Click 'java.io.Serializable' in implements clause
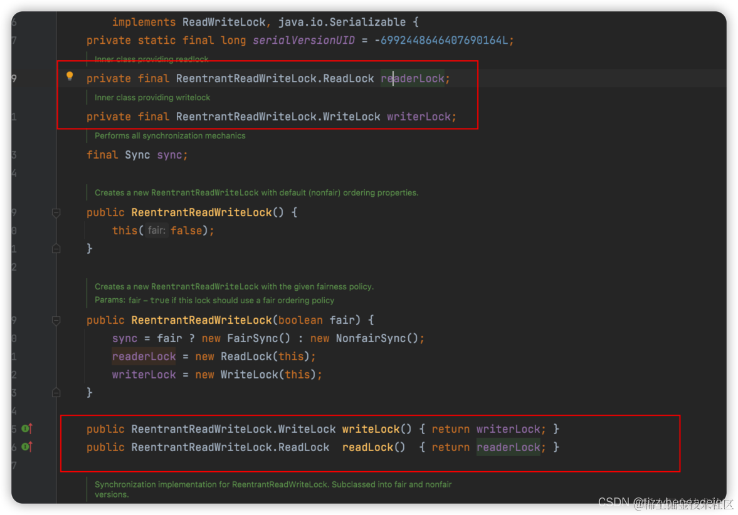738x515 pixels. coord(342,22)
